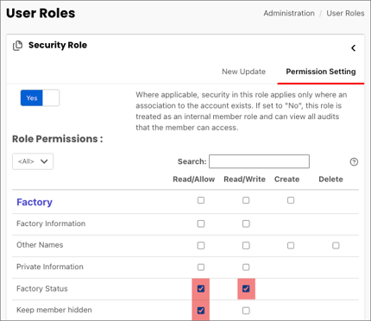Uncheck Factory Status Read/Allow
371x321 pixels.
click(201, 288)
